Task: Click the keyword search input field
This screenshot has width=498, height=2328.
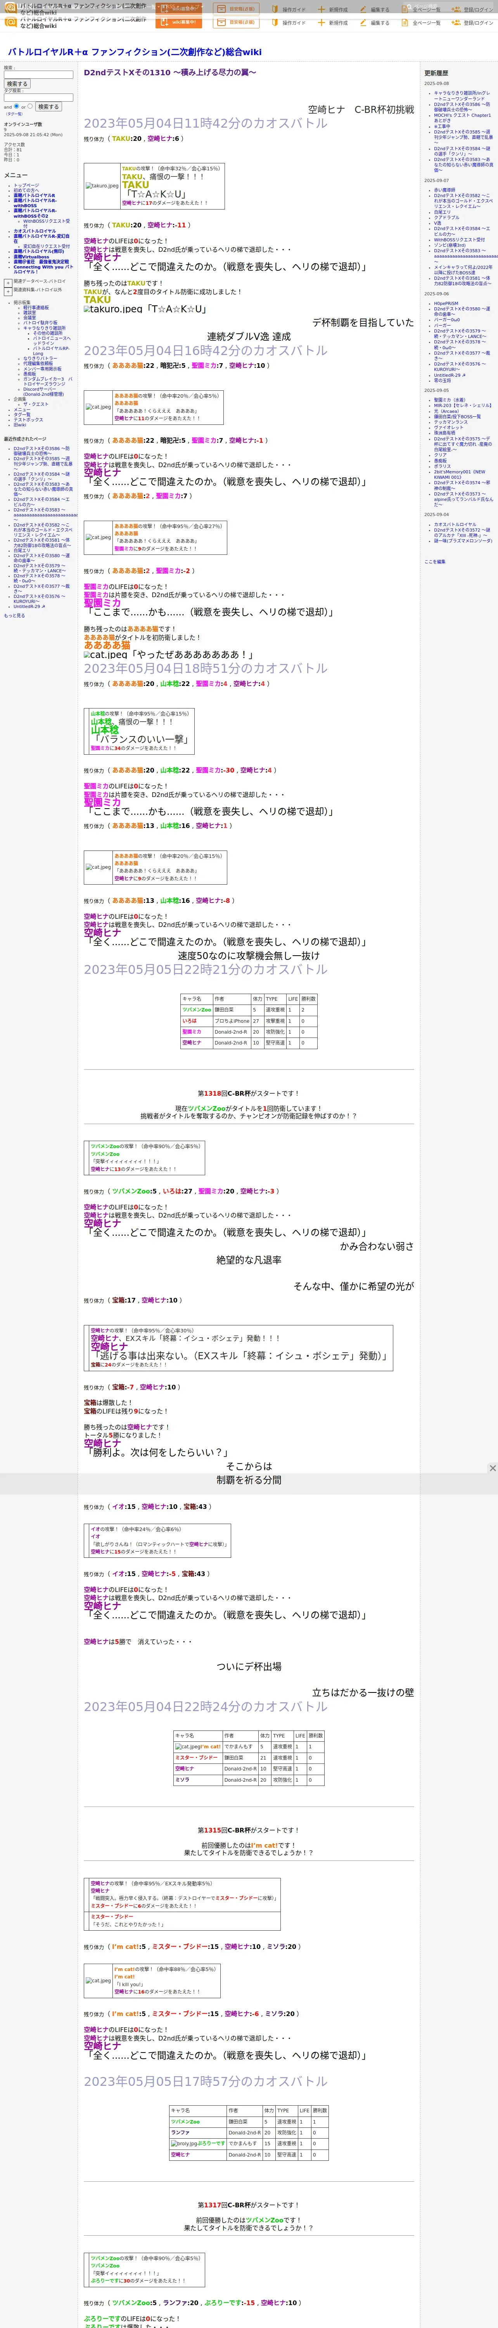Action: [39, 75]
